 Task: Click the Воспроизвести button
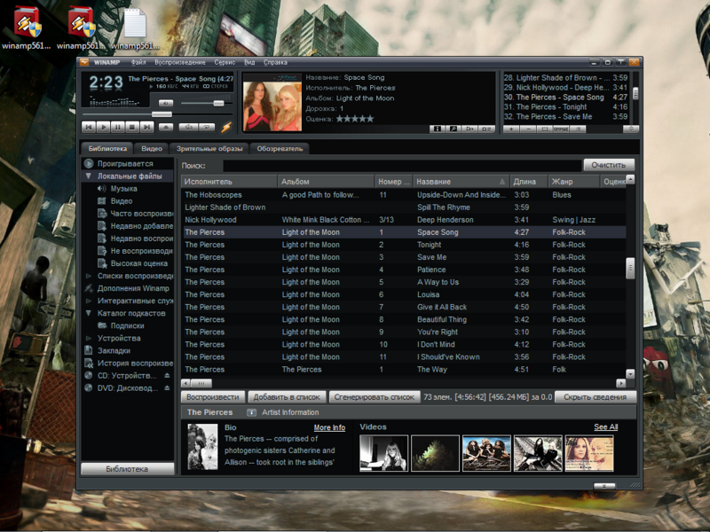pos(213,397)
